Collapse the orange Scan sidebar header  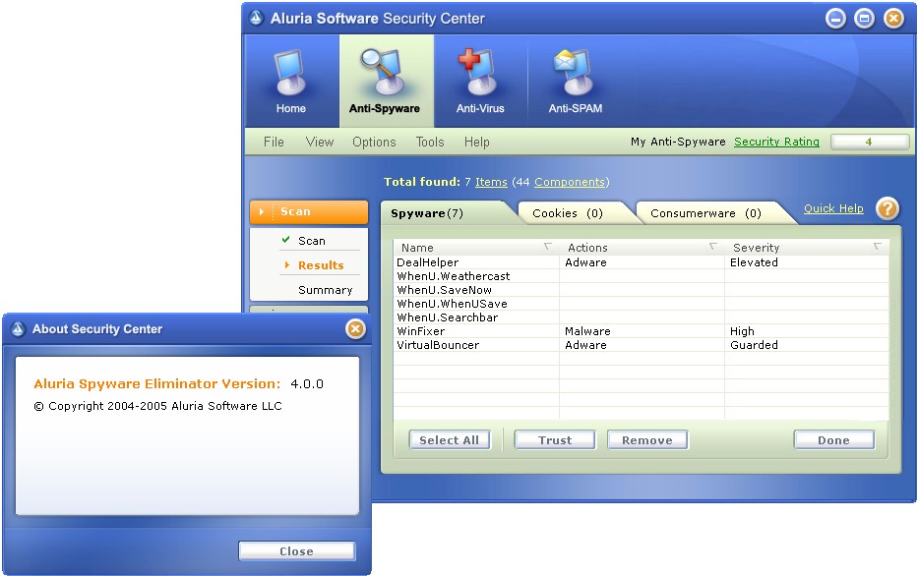(309, 211)
